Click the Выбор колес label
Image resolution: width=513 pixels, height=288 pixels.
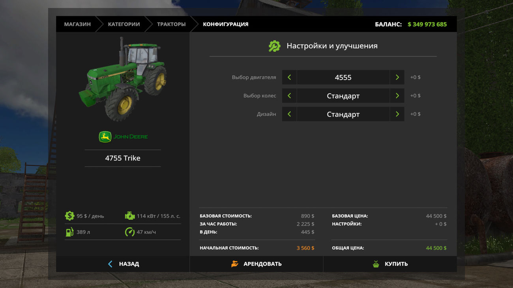[x=260, y=96]
